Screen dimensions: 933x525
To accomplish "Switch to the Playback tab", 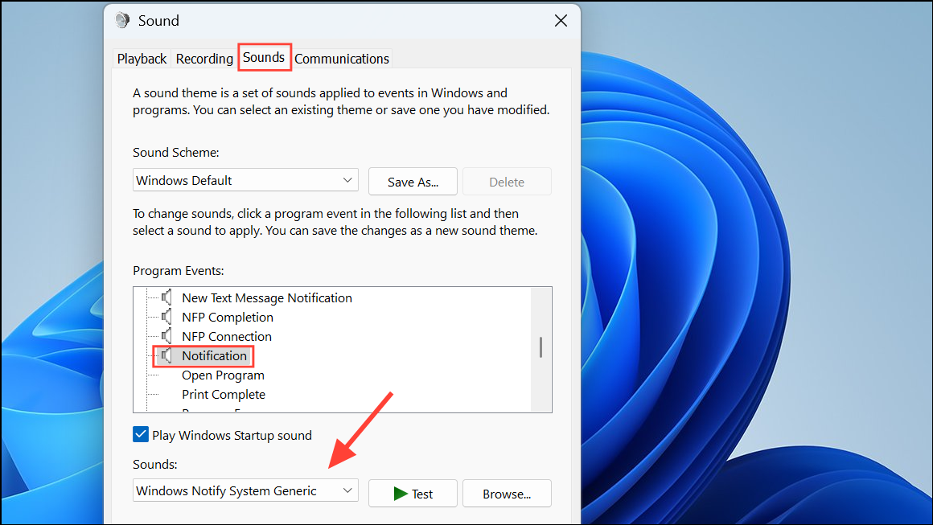I will 142,59.
